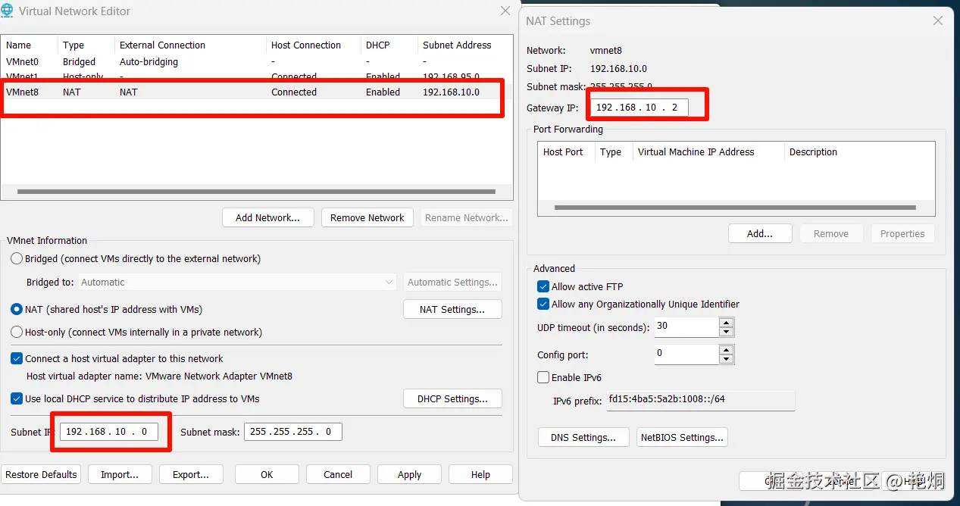Toggle Allow any Organizationally Unique Identifier
This screenshot has width=960, height=506.
coord(543,304)
